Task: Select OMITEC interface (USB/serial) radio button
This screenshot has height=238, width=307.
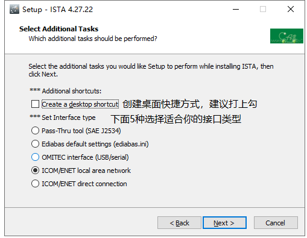Action: pyautogui.click(x=35, y=157)
